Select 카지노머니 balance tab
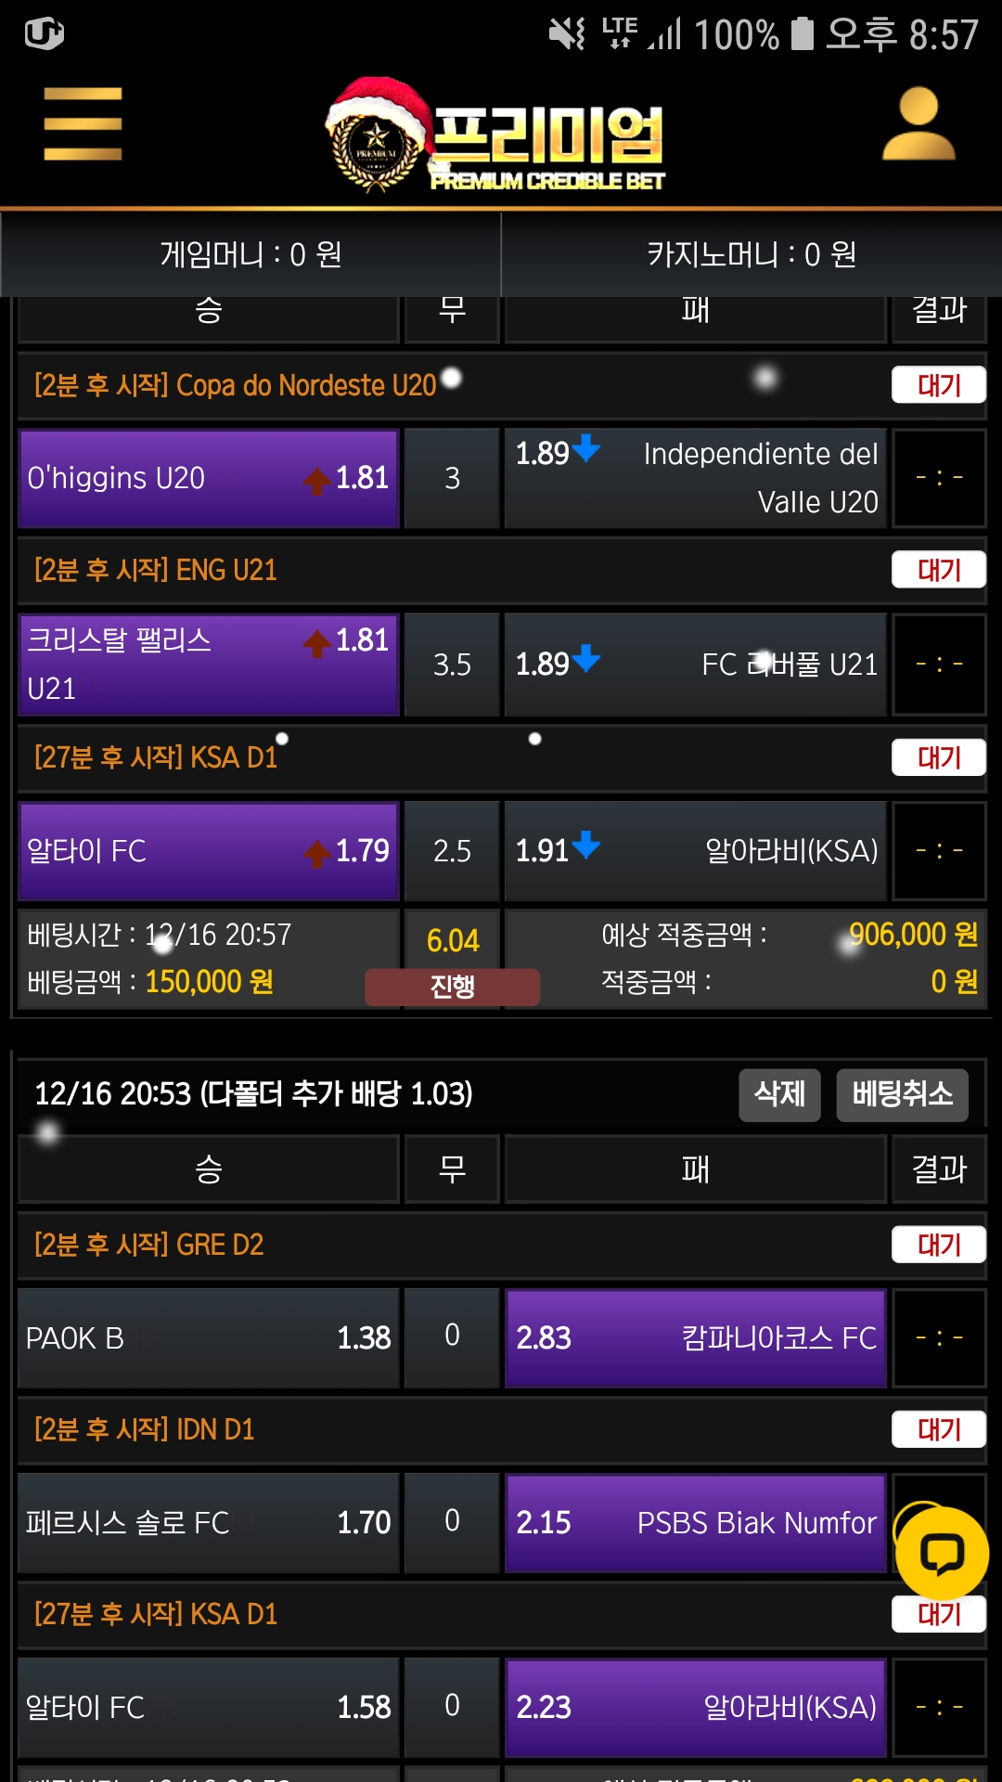The height and width of the screenshot is (1782, 1002). point(751,254)
